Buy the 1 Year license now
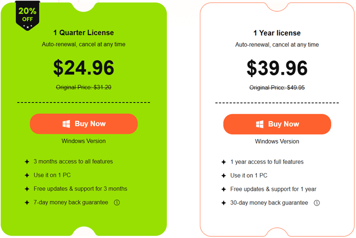The width and height of the screenshot is (356, 238). (x=277, y=124)
